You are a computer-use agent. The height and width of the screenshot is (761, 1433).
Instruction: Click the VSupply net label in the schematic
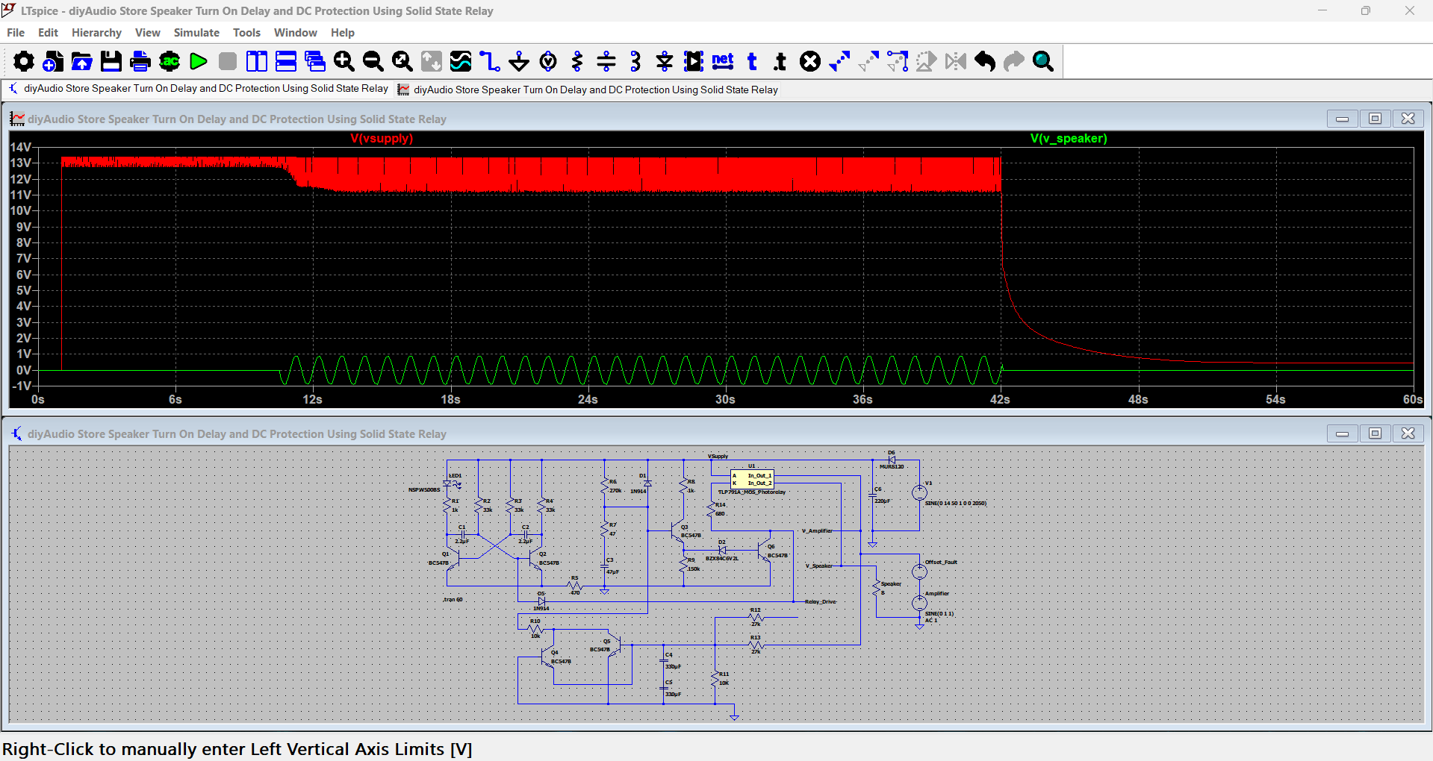coord(718,456)
